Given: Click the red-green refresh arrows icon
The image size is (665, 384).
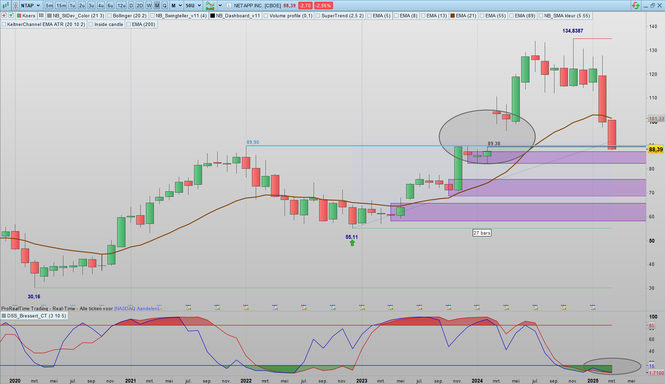Looking at the screenshot, I should (x=636, y=6).
